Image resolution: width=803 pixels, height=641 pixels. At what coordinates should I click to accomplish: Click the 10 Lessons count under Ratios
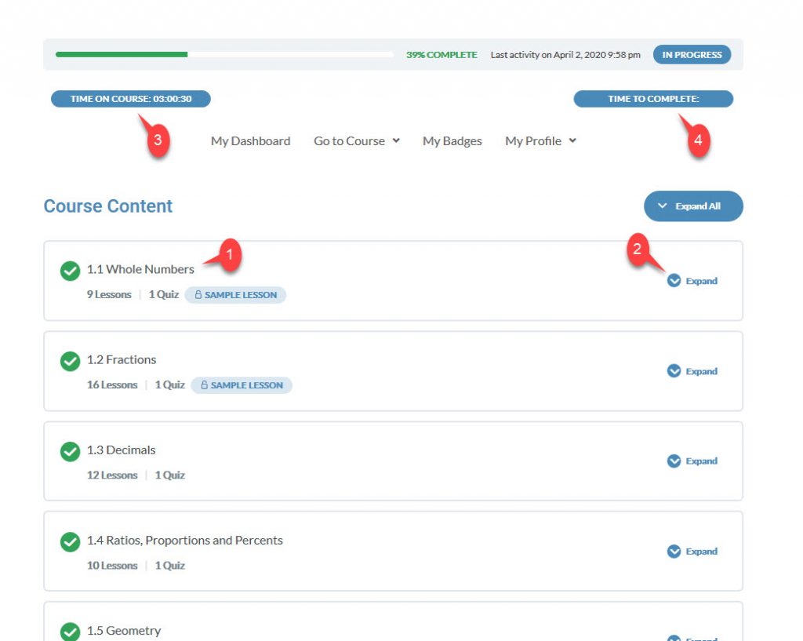(x=112, y=565)
